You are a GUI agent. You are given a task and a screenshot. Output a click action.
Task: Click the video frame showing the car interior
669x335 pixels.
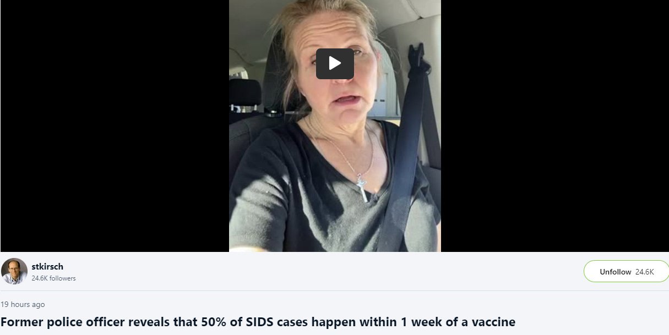click(335, 126)
